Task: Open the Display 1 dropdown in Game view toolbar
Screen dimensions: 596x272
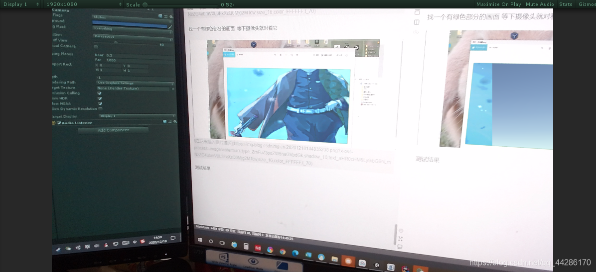Action: click(x=20, y=4)
